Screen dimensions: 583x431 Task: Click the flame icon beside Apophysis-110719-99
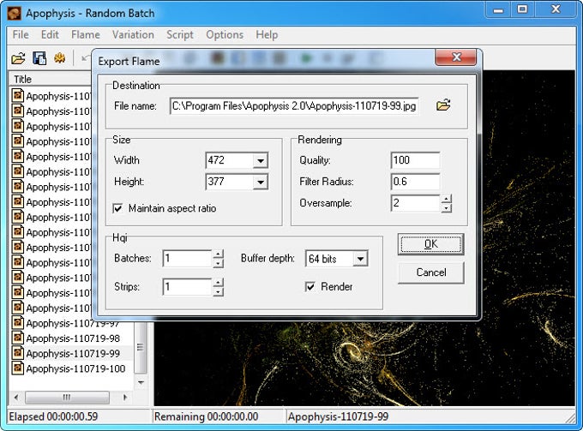click(17, 353)
